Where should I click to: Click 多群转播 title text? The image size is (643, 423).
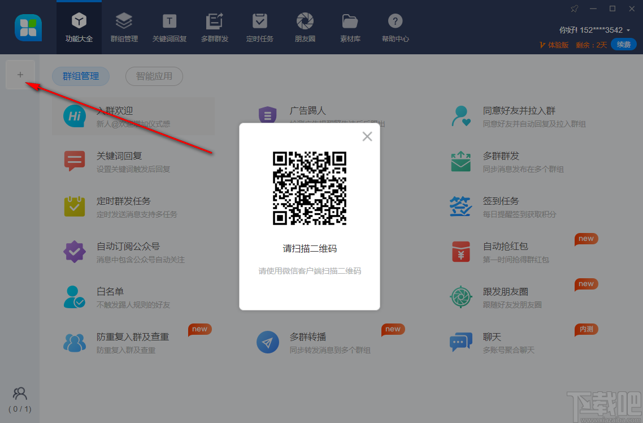[307, 337]
